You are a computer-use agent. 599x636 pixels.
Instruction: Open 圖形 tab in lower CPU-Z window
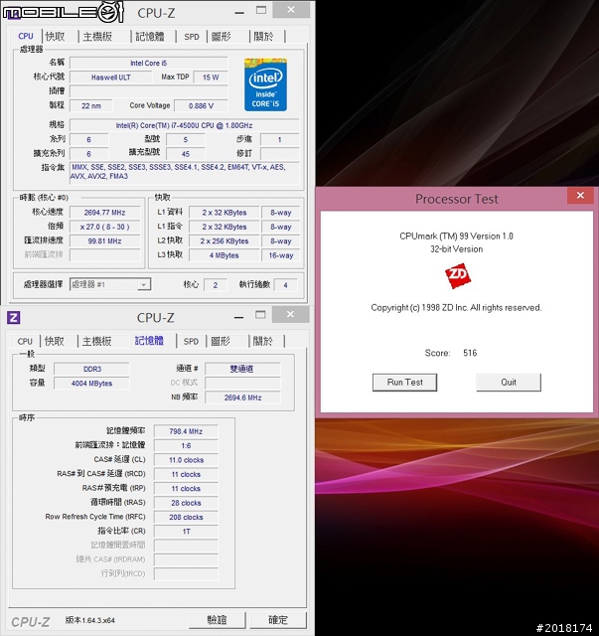pos(221,341)
